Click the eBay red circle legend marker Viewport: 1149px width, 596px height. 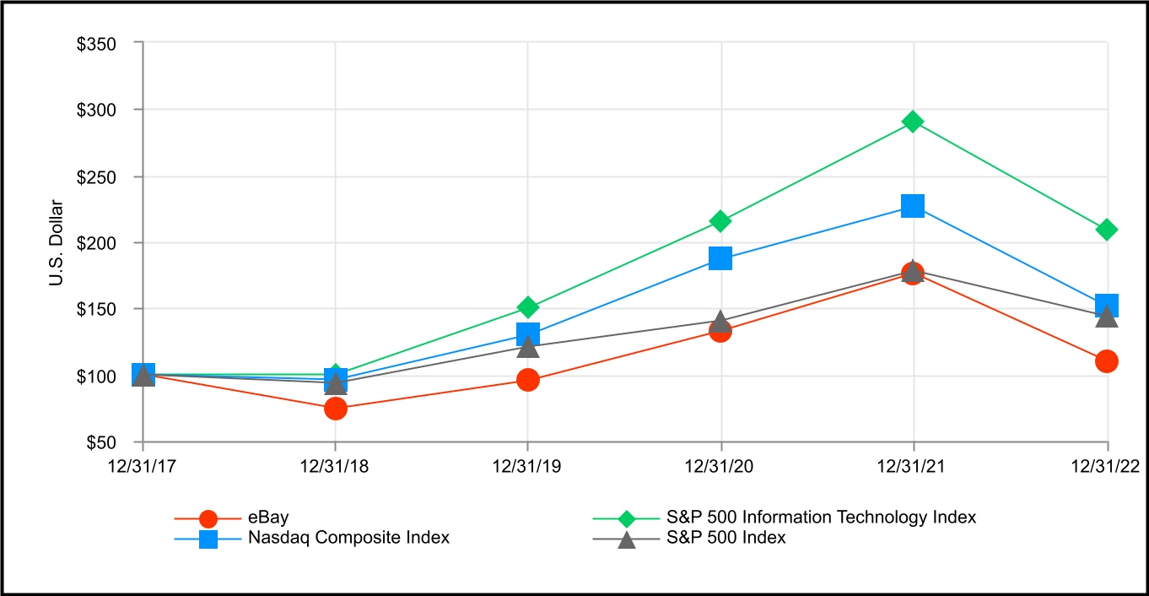coord(208,518)
